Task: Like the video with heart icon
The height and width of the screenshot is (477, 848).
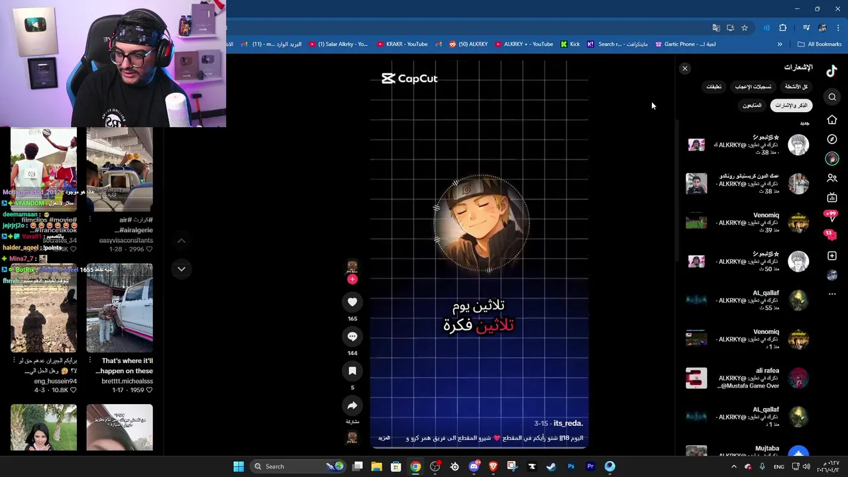Action: (352, 302)
